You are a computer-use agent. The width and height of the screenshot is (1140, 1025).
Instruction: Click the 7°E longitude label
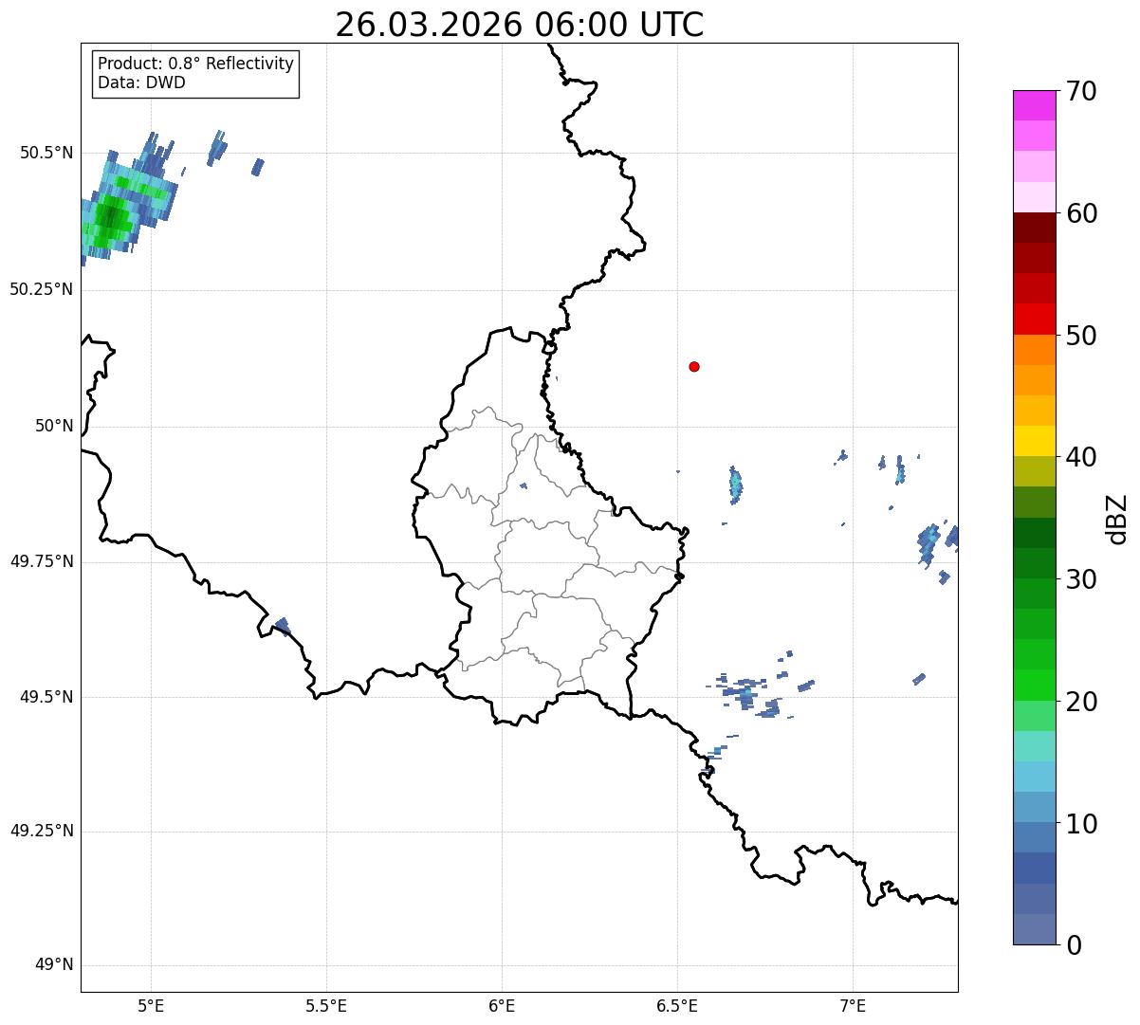pyautogui.click(x=853, y=1005)
